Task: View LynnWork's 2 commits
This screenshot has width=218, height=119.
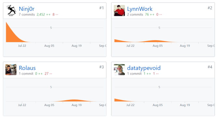Action: click(135, 14)
